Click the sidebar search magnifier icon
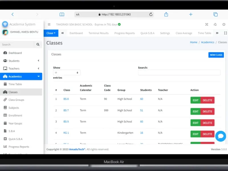This screenshot has height=171, width=228. [38, 44]
